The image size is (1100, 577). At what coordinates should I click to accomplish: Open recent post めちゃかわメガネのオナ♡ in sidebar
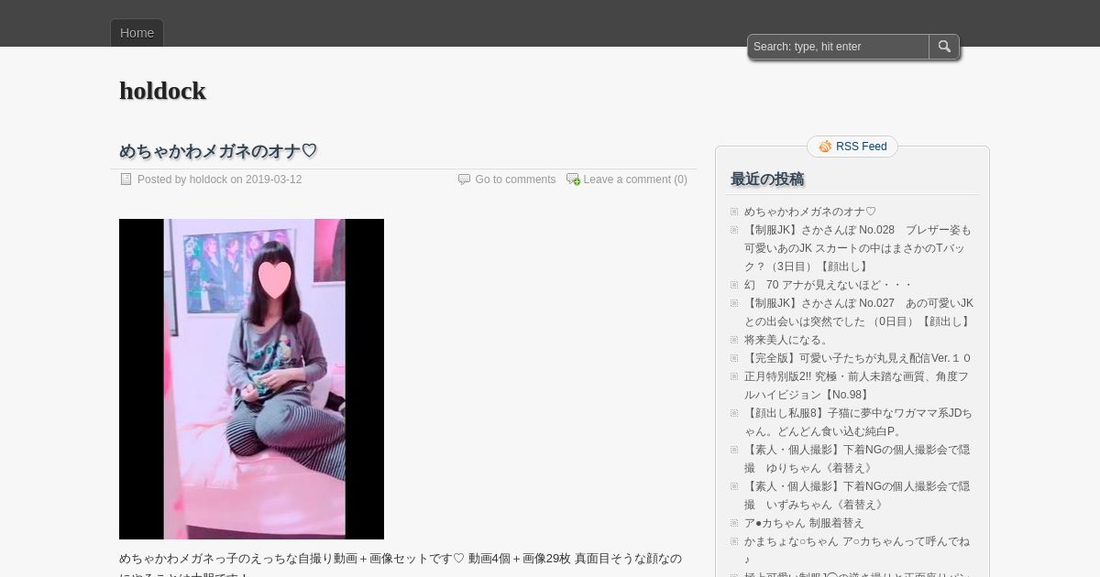(x=810, y=212)
